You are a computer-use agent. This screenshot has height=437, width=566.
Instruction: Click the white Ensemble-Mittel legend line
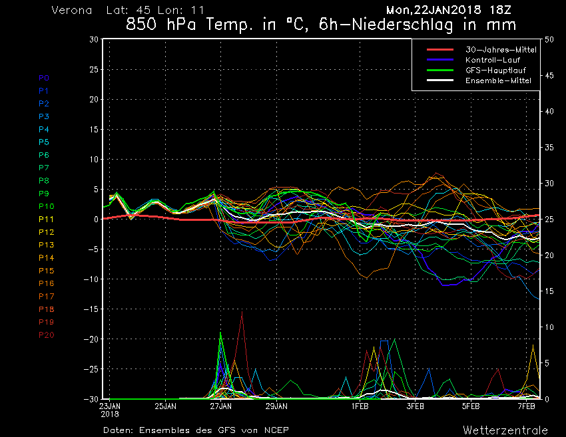point(440,80)
